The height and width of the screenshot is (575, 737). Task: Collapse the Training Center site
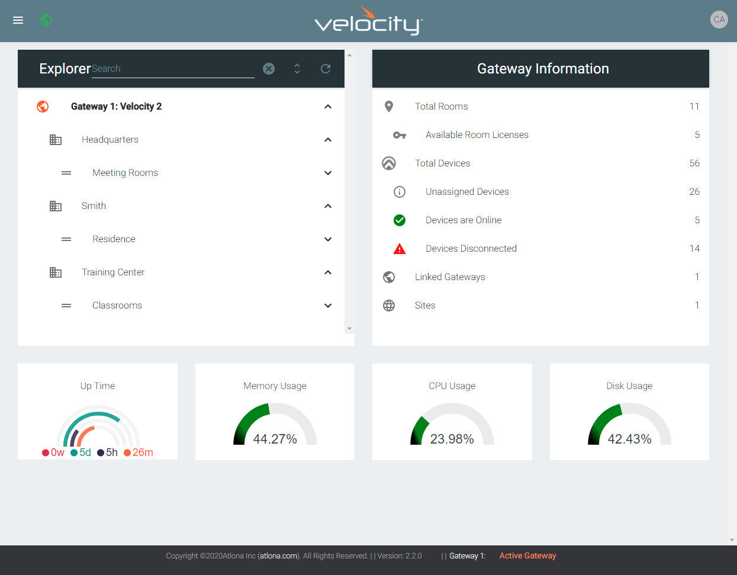click(x=328, y=272)
